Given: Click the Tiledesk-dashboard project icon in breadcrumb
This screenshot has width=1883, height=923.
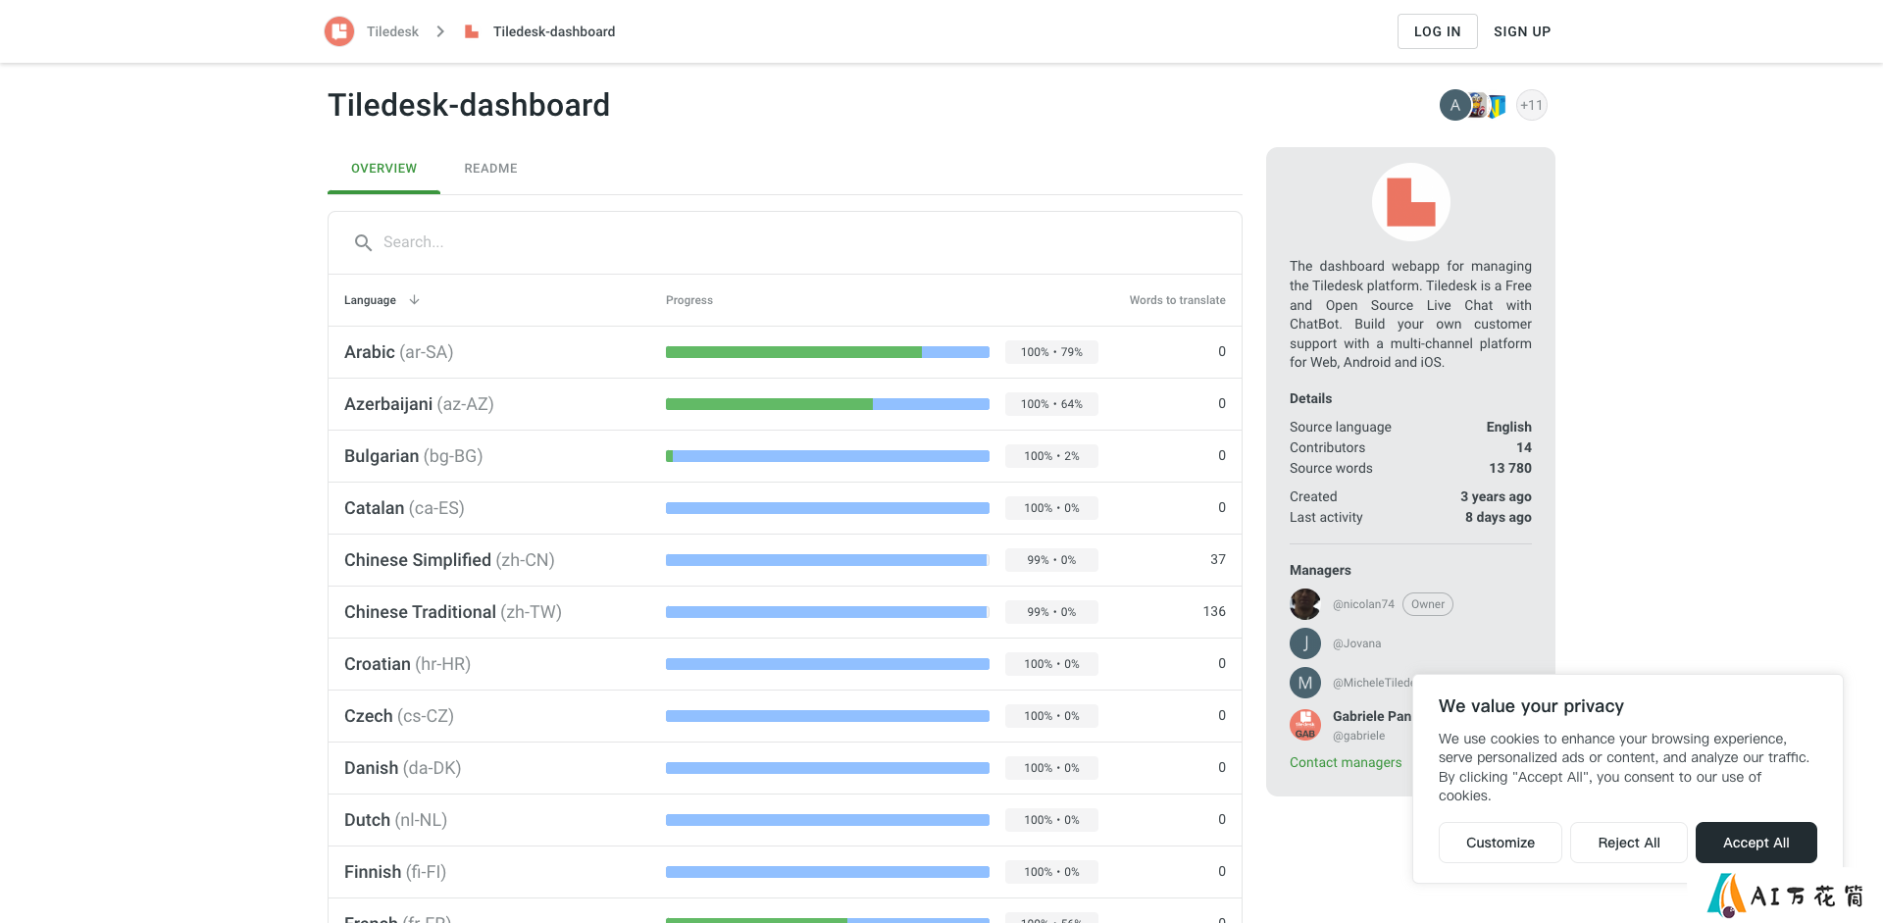Looking at the screenshot, I should coord(472,31).
